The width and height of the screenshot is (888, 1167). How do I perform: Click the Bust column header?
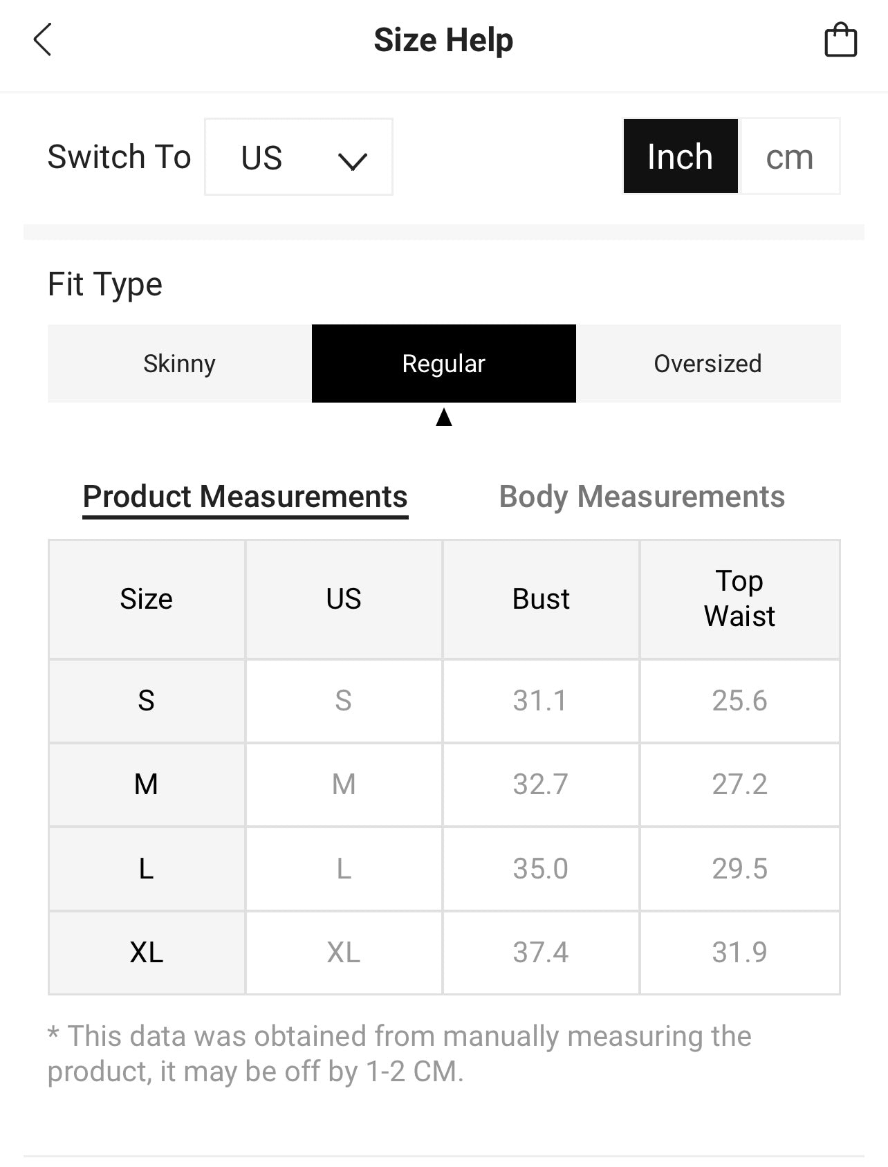click(x=541, y=599)
